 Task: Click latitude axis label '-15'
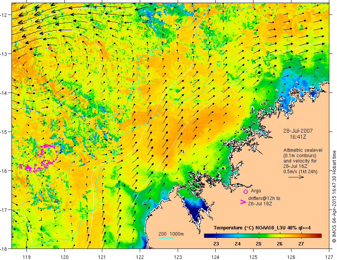[4, 132]
